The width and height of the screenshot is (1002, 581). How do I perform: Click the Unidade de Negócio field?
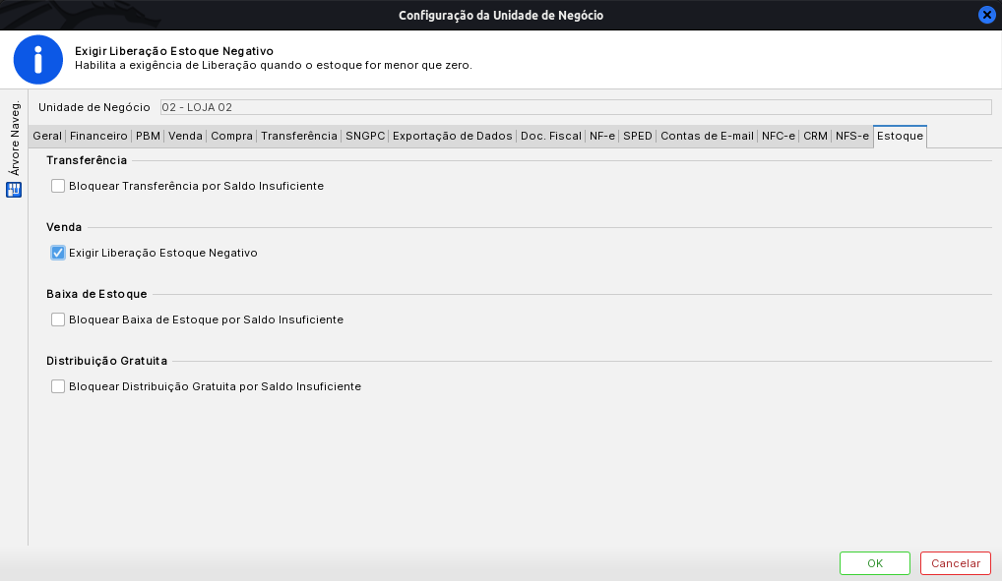[x=576, y=107]
